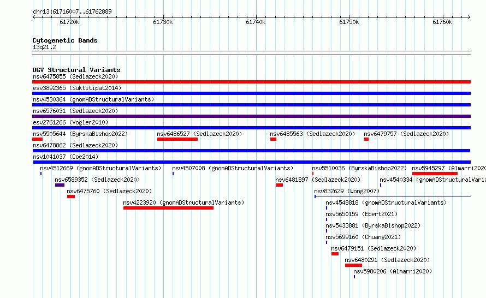486x298 pixels.
Task: Click nsv6479151 (Sedlazeck2020) label
Action: pos(374,248)
